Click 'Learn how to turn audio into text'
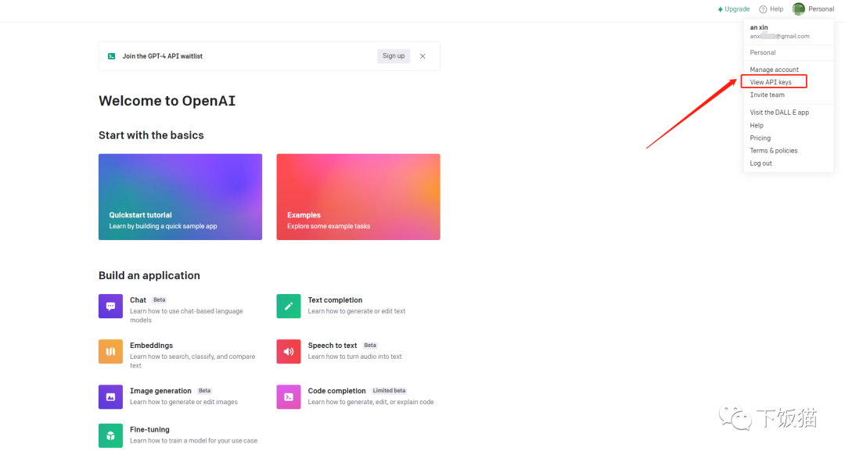 pyautogui.click(x=354, y=356)
